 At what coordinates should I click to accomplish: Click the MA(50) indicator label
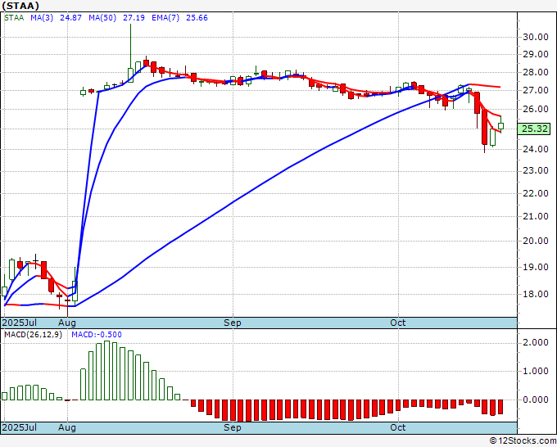point(102,18)
